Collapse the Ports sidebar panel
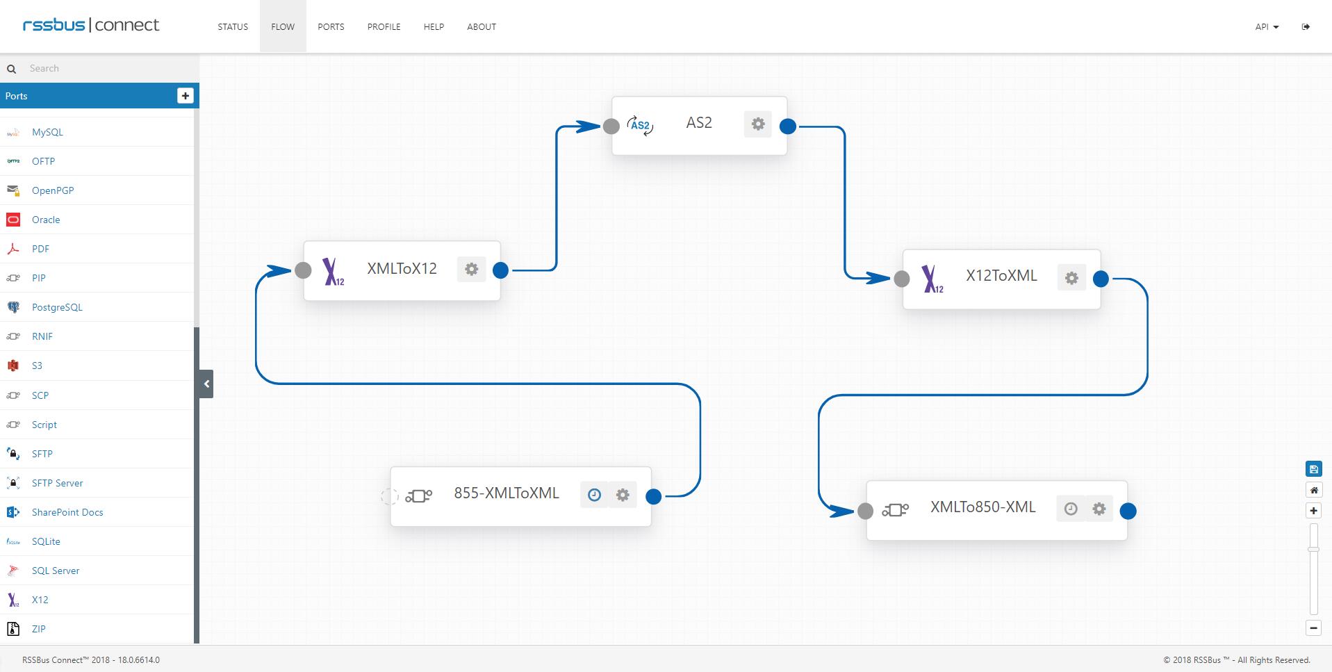This screenshot has width=1332, height=672. tap(206, 384)
